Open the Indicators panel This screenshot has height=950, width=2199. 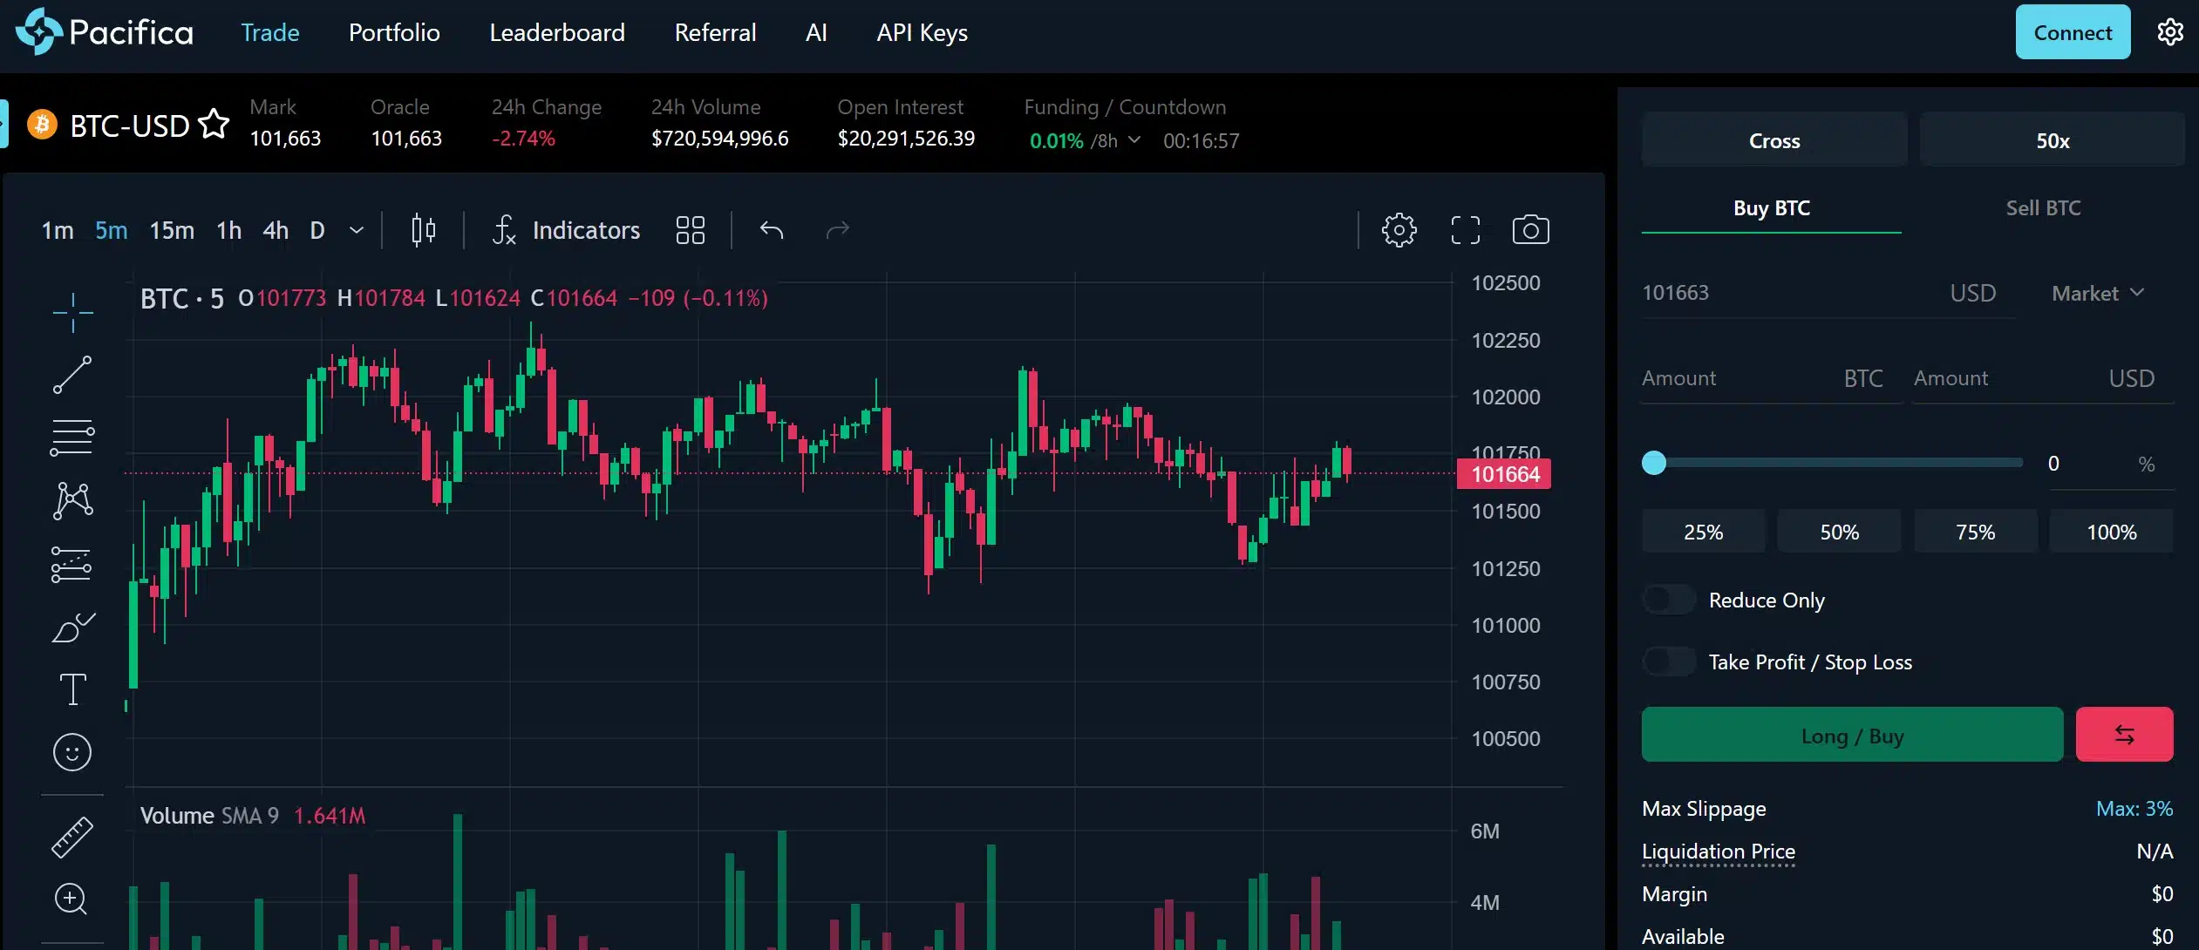point(565,229)
